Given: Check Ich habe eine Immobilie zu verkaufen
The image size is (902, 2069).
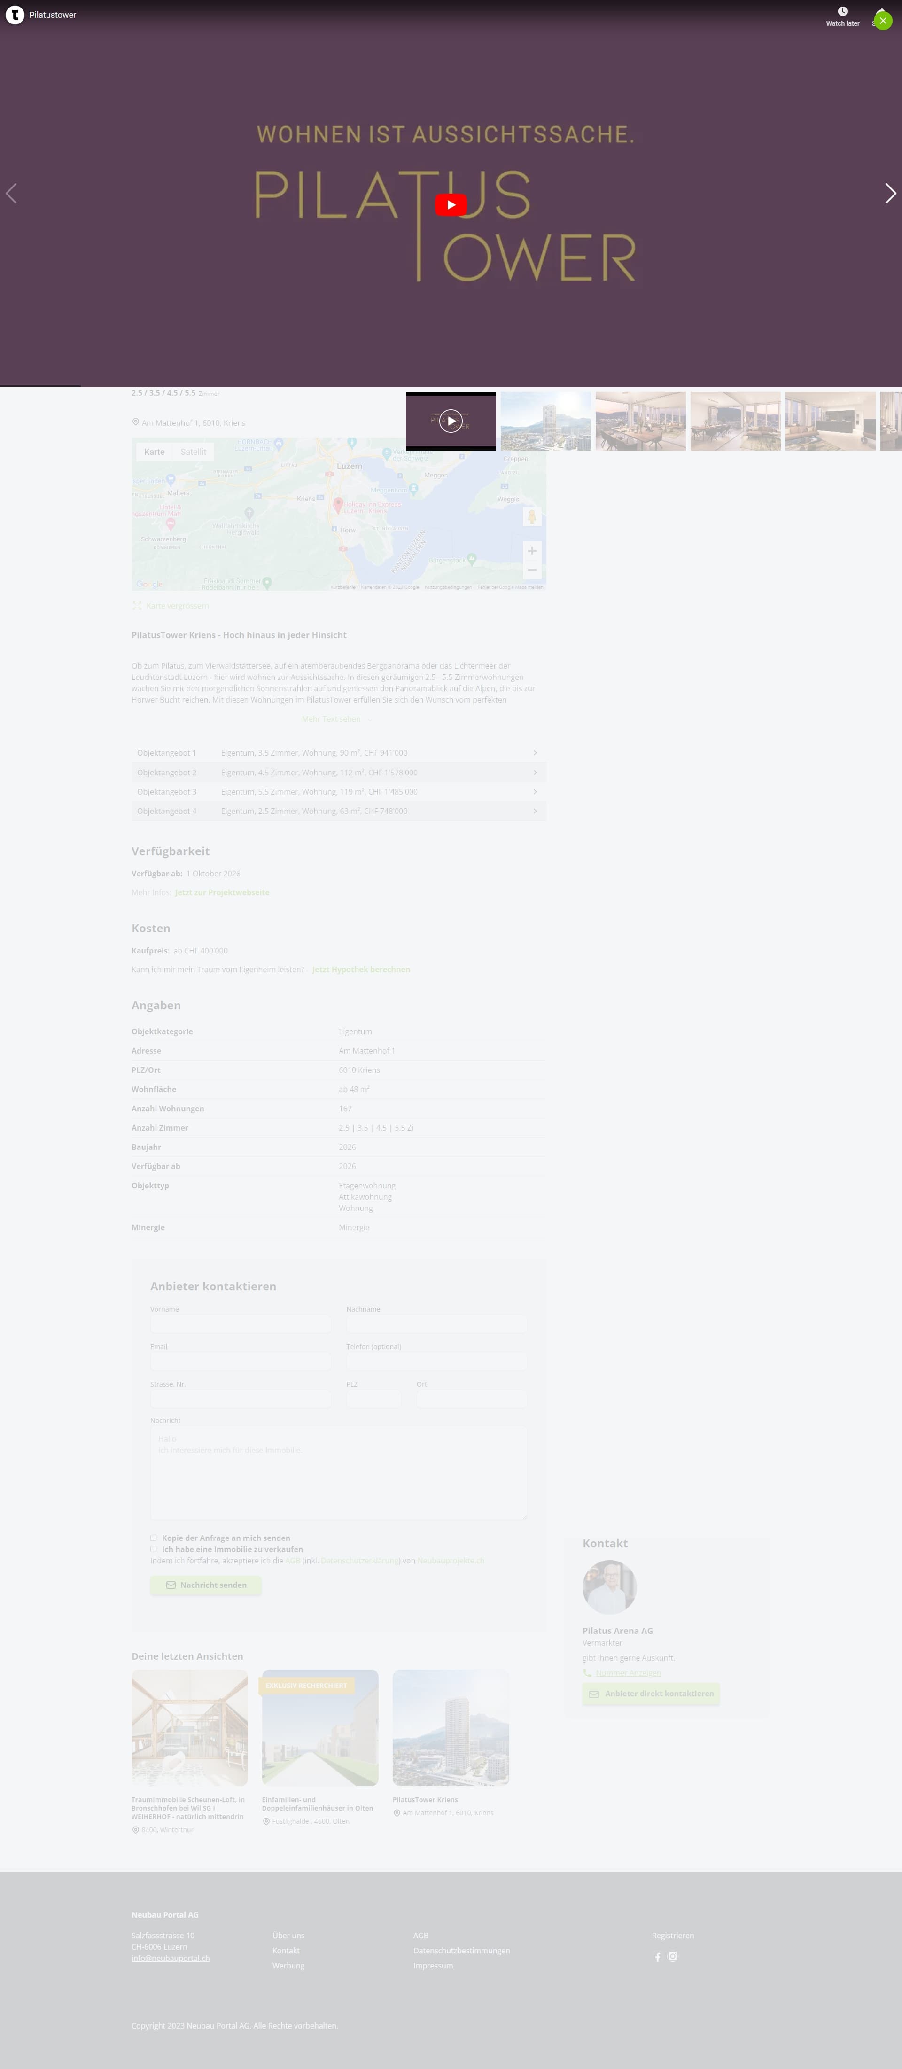Looking at the screenshot, I should [x=154, y=1548].
